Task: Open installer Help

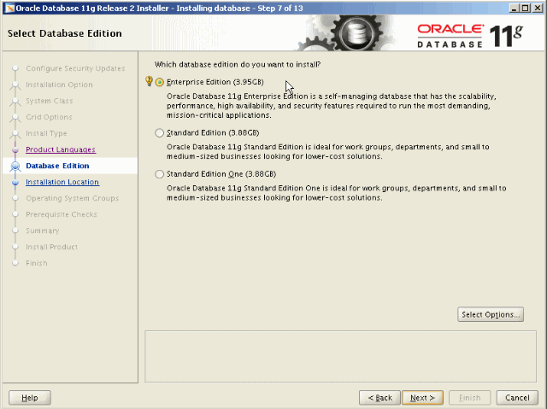Action: [30, 398]
